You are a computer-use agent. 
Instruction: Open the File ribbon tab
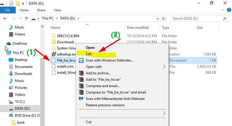(8, 10)
